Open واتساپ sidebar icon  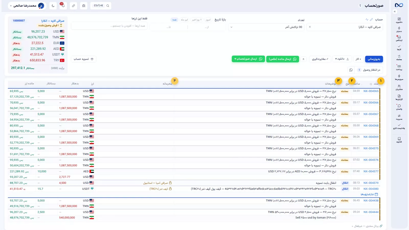[x=399, y=107]
